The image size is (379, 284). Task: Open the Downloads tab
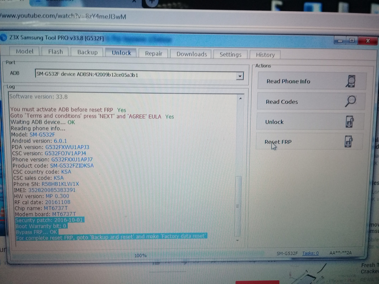click(191, 54)
